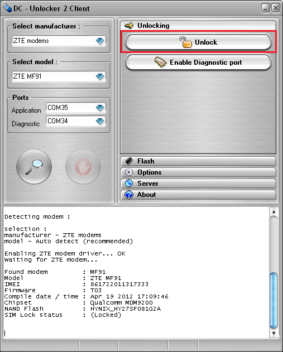Click the question mark icon beside About
This screenshot has width=283, height=352.
tap(129, 195)
